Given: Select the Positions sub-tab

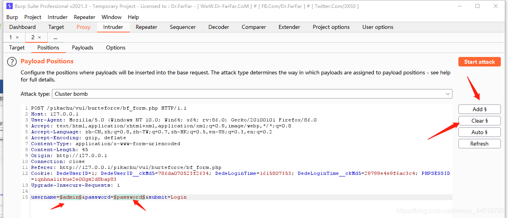Looking at the screenshot, I should click(48, 47).
